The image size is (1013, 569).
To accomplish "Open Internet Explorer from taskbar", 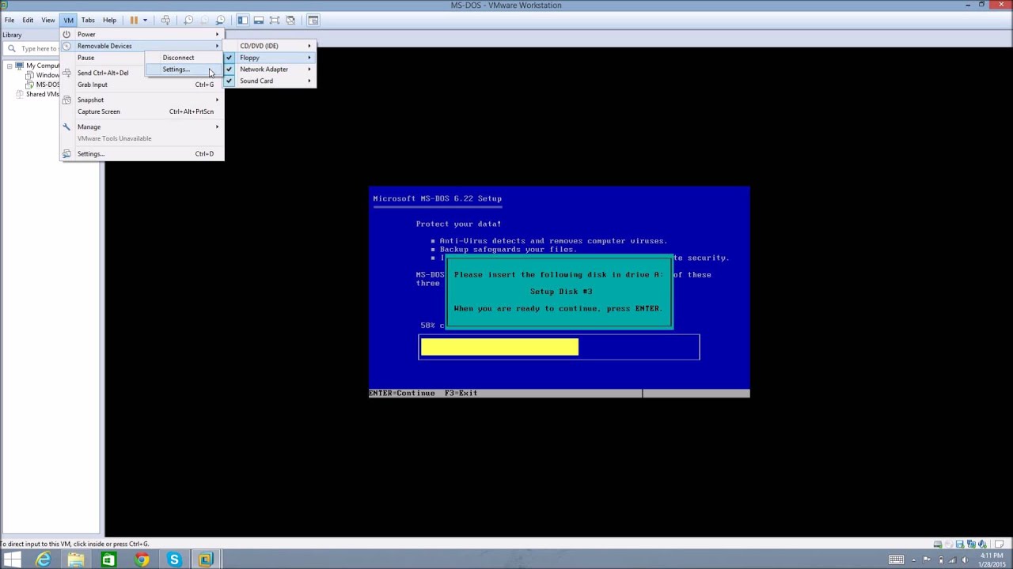I will click(44, 560).
